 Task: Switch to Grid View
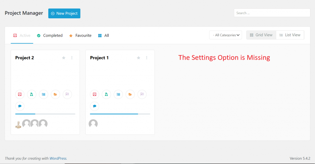[261, 35]
